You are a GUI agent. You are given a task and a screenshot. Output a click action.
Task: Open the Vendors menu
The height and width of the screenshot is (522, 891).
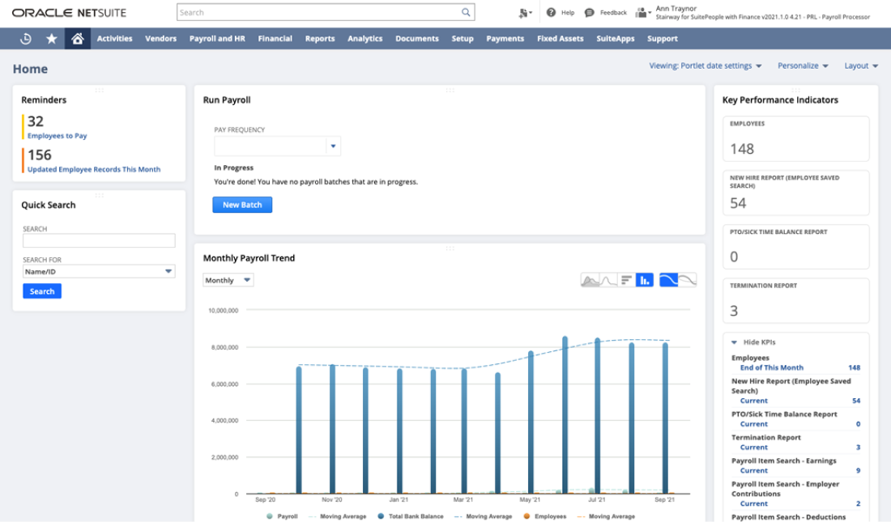tap(161, 39)
